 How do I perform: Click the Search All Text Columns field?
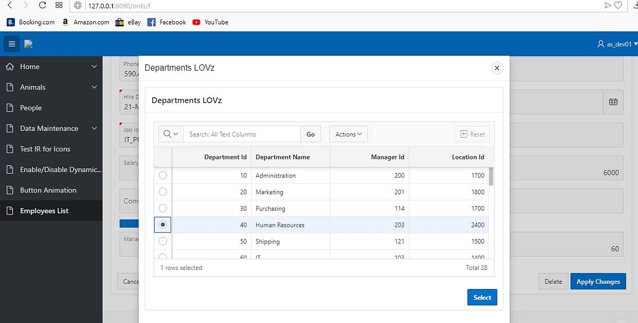pos(242,134)
